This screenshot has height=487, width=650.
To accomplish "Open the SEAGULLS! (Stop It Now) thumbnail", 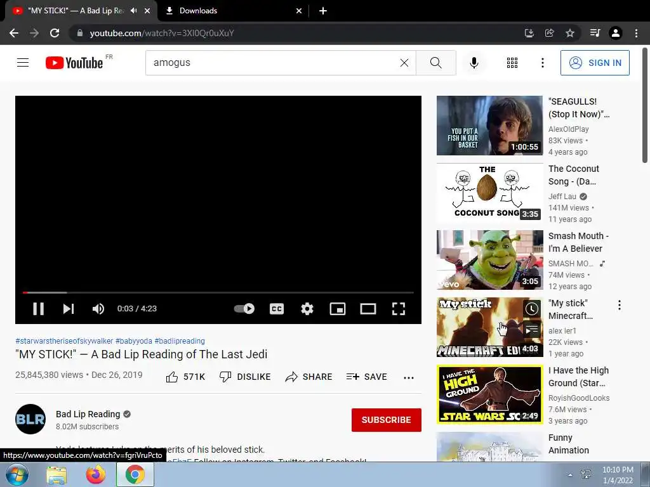I will [489, 126].
